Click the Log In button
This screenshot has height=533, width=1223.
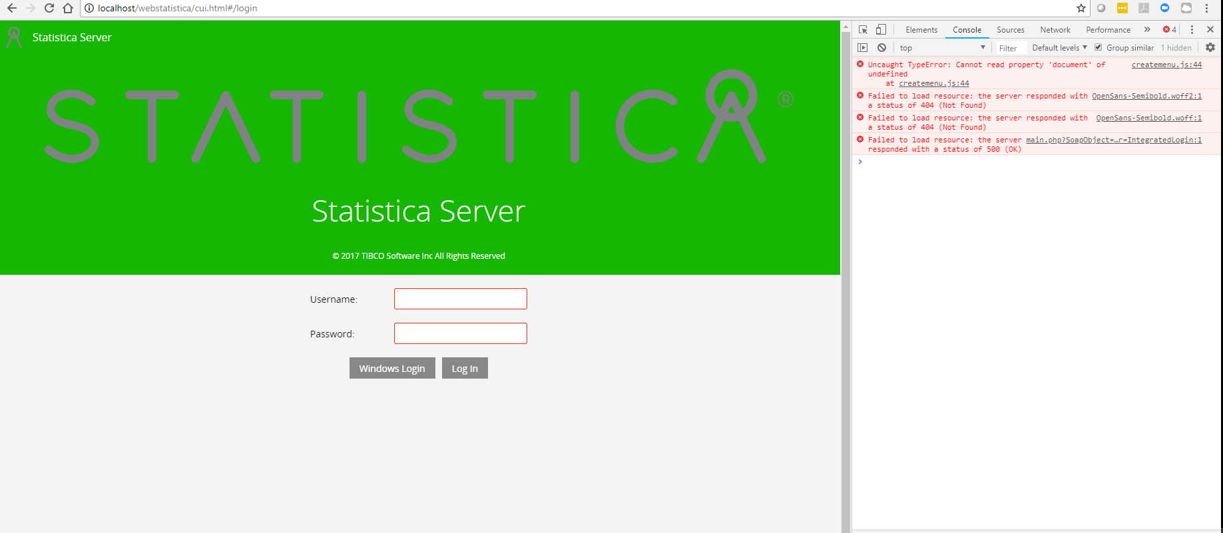465,368
